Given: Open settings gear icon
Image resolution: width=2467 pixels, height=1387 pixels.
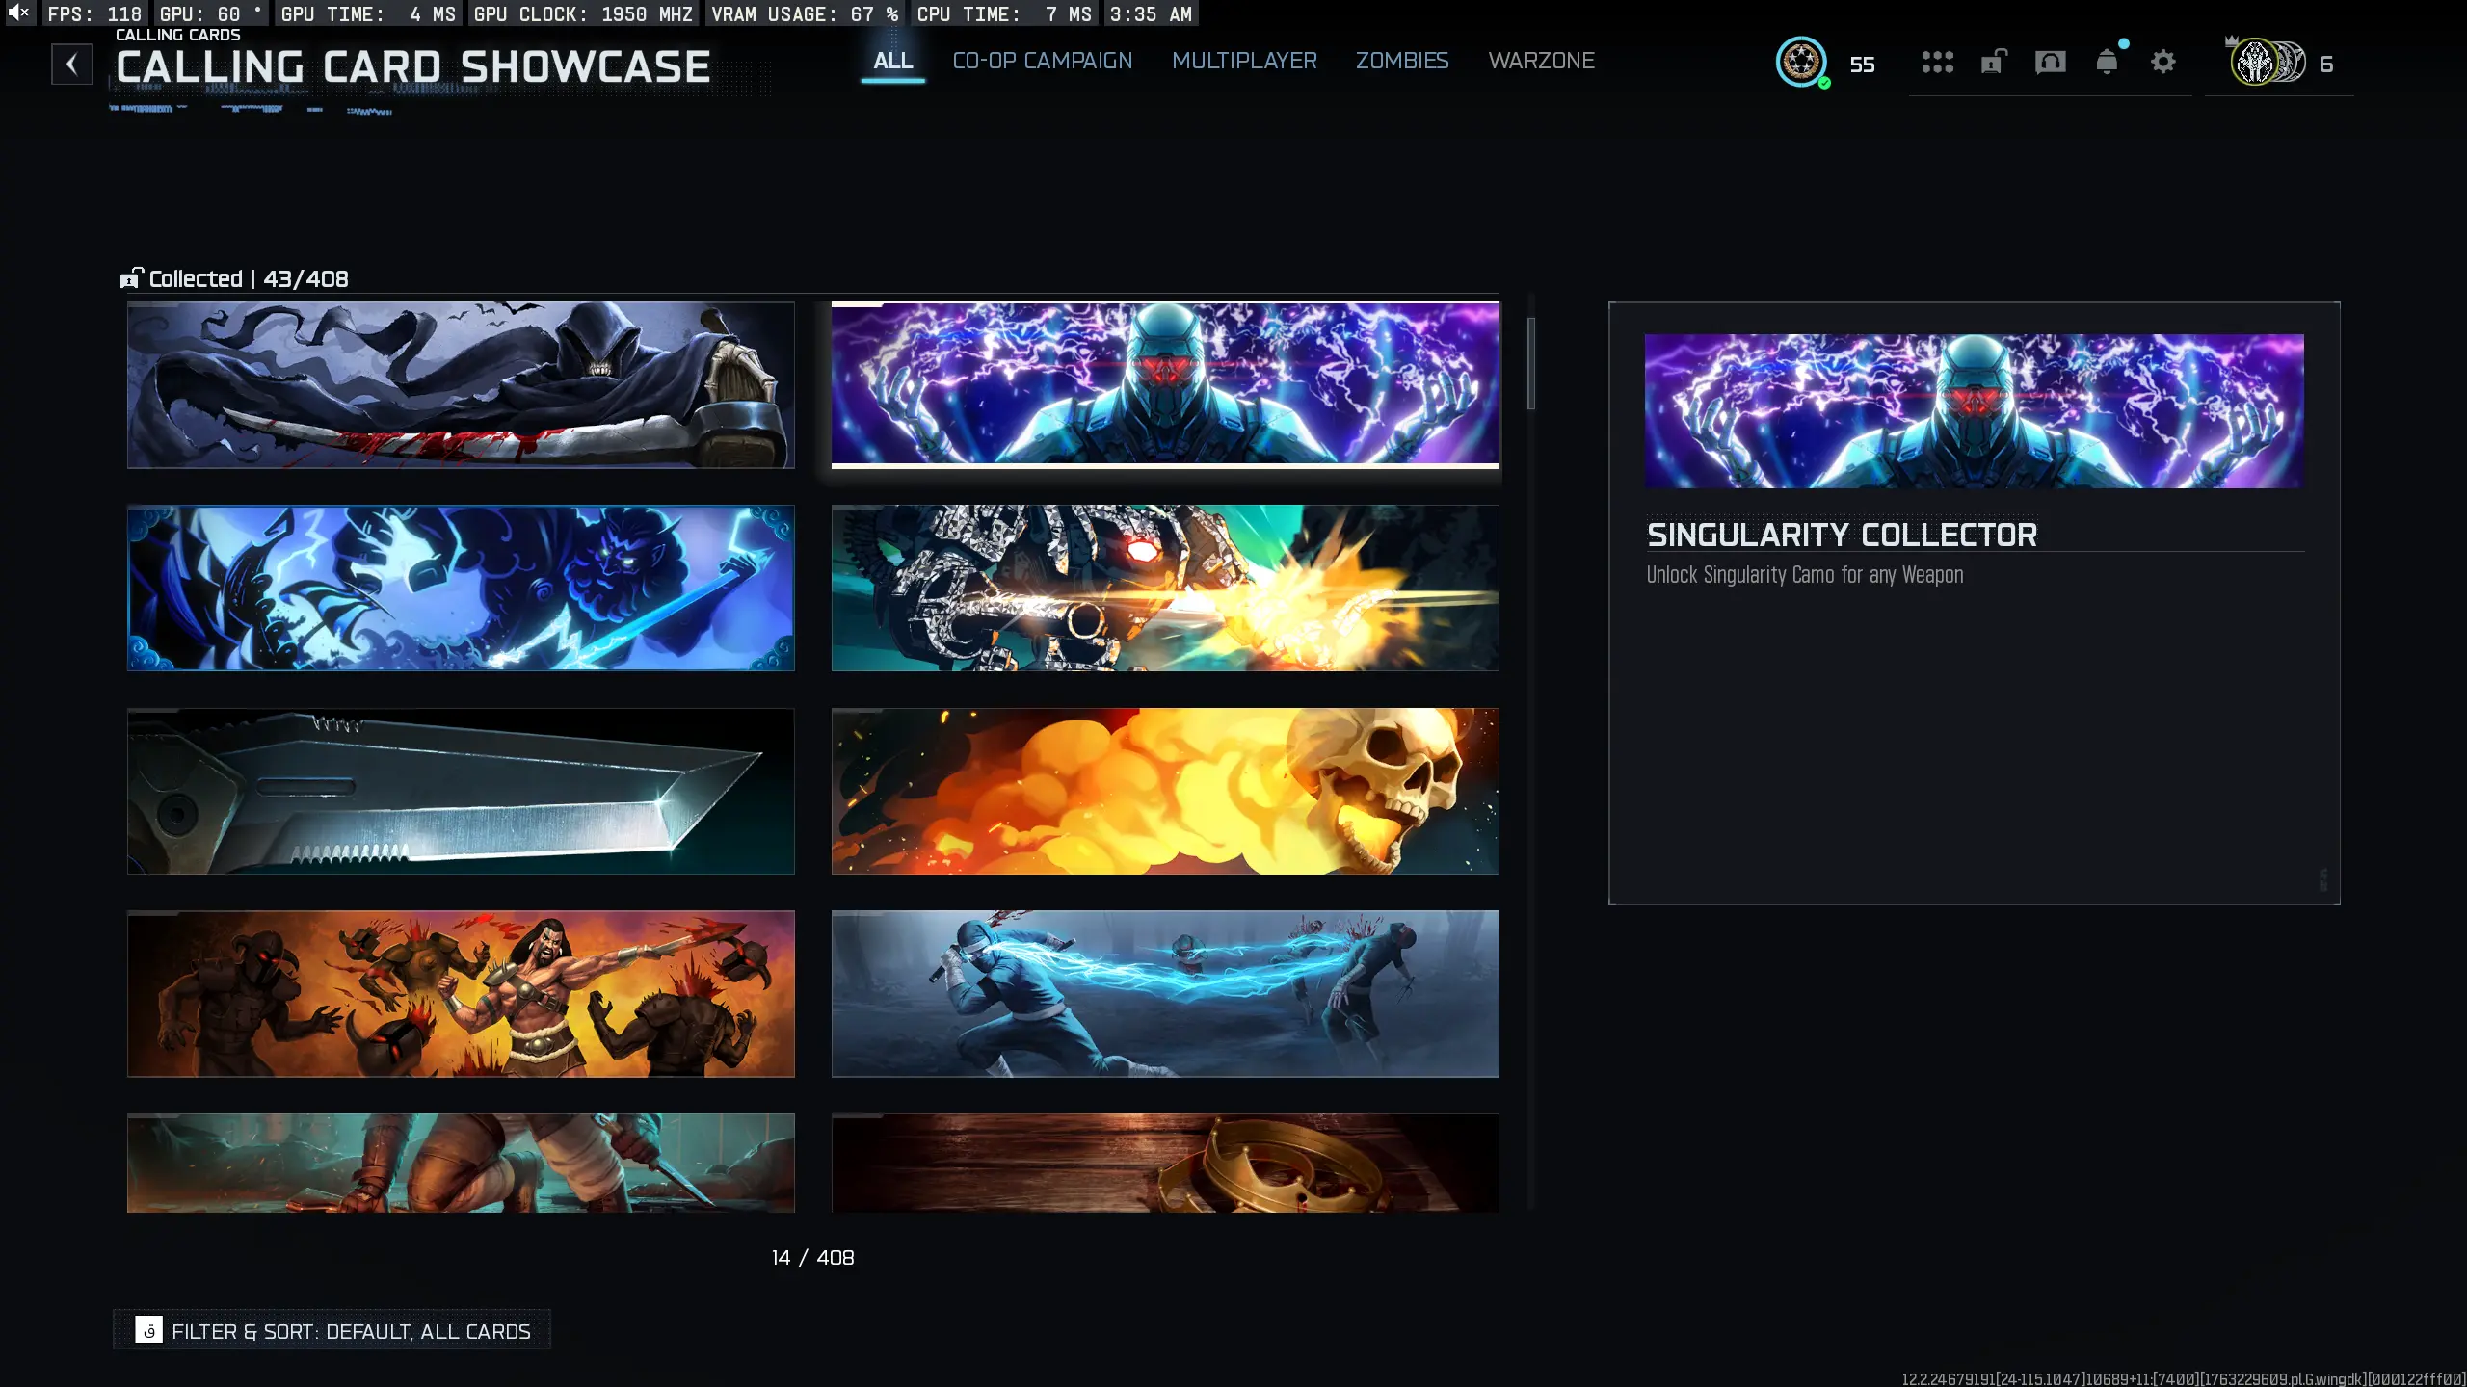Looking at the screenshot, I should [2163, 63].
